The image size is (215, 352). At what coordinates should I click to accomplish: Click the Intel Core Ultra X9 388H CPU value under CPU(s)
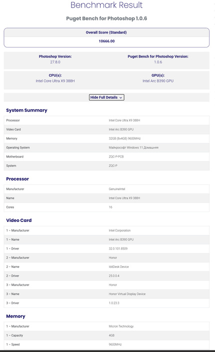pyautogui.click(x=55, y=81)
